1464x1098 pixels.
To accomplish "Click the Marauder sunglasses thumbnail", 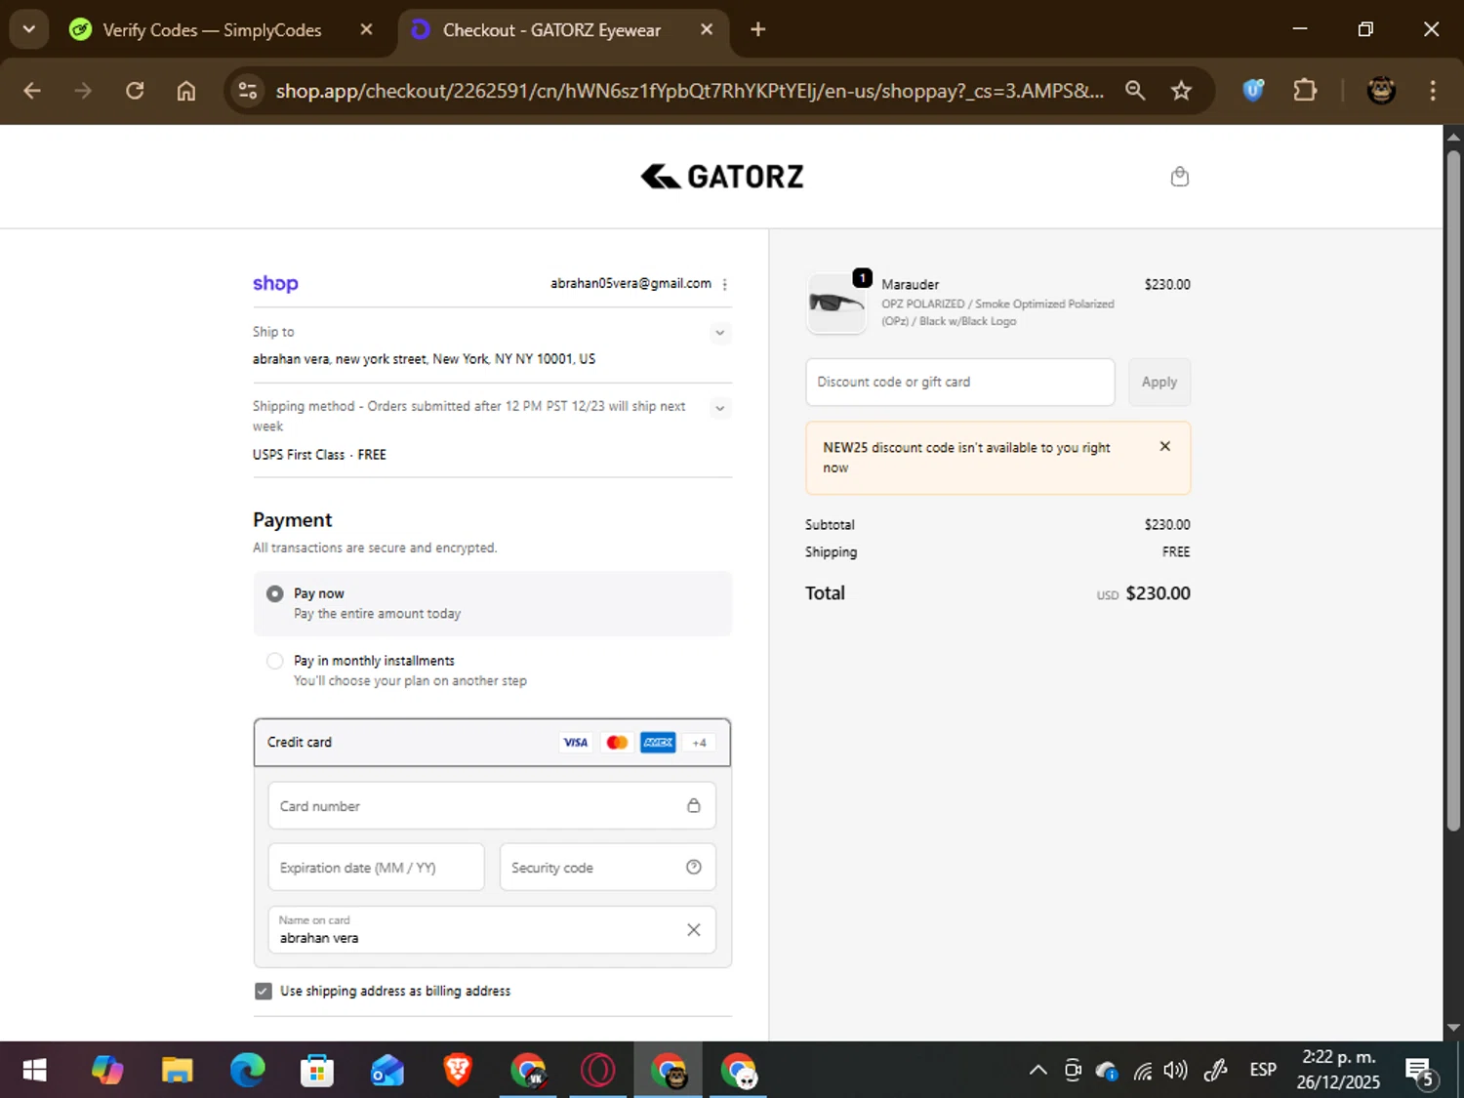I will point(836,304).
